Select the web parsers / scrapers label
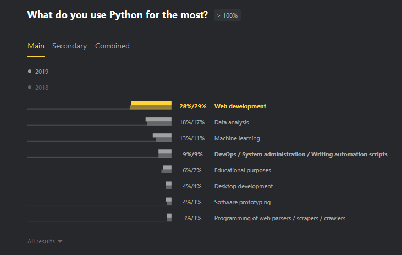Viewport: 402px width, 255px height. click(x=279, y=218)
